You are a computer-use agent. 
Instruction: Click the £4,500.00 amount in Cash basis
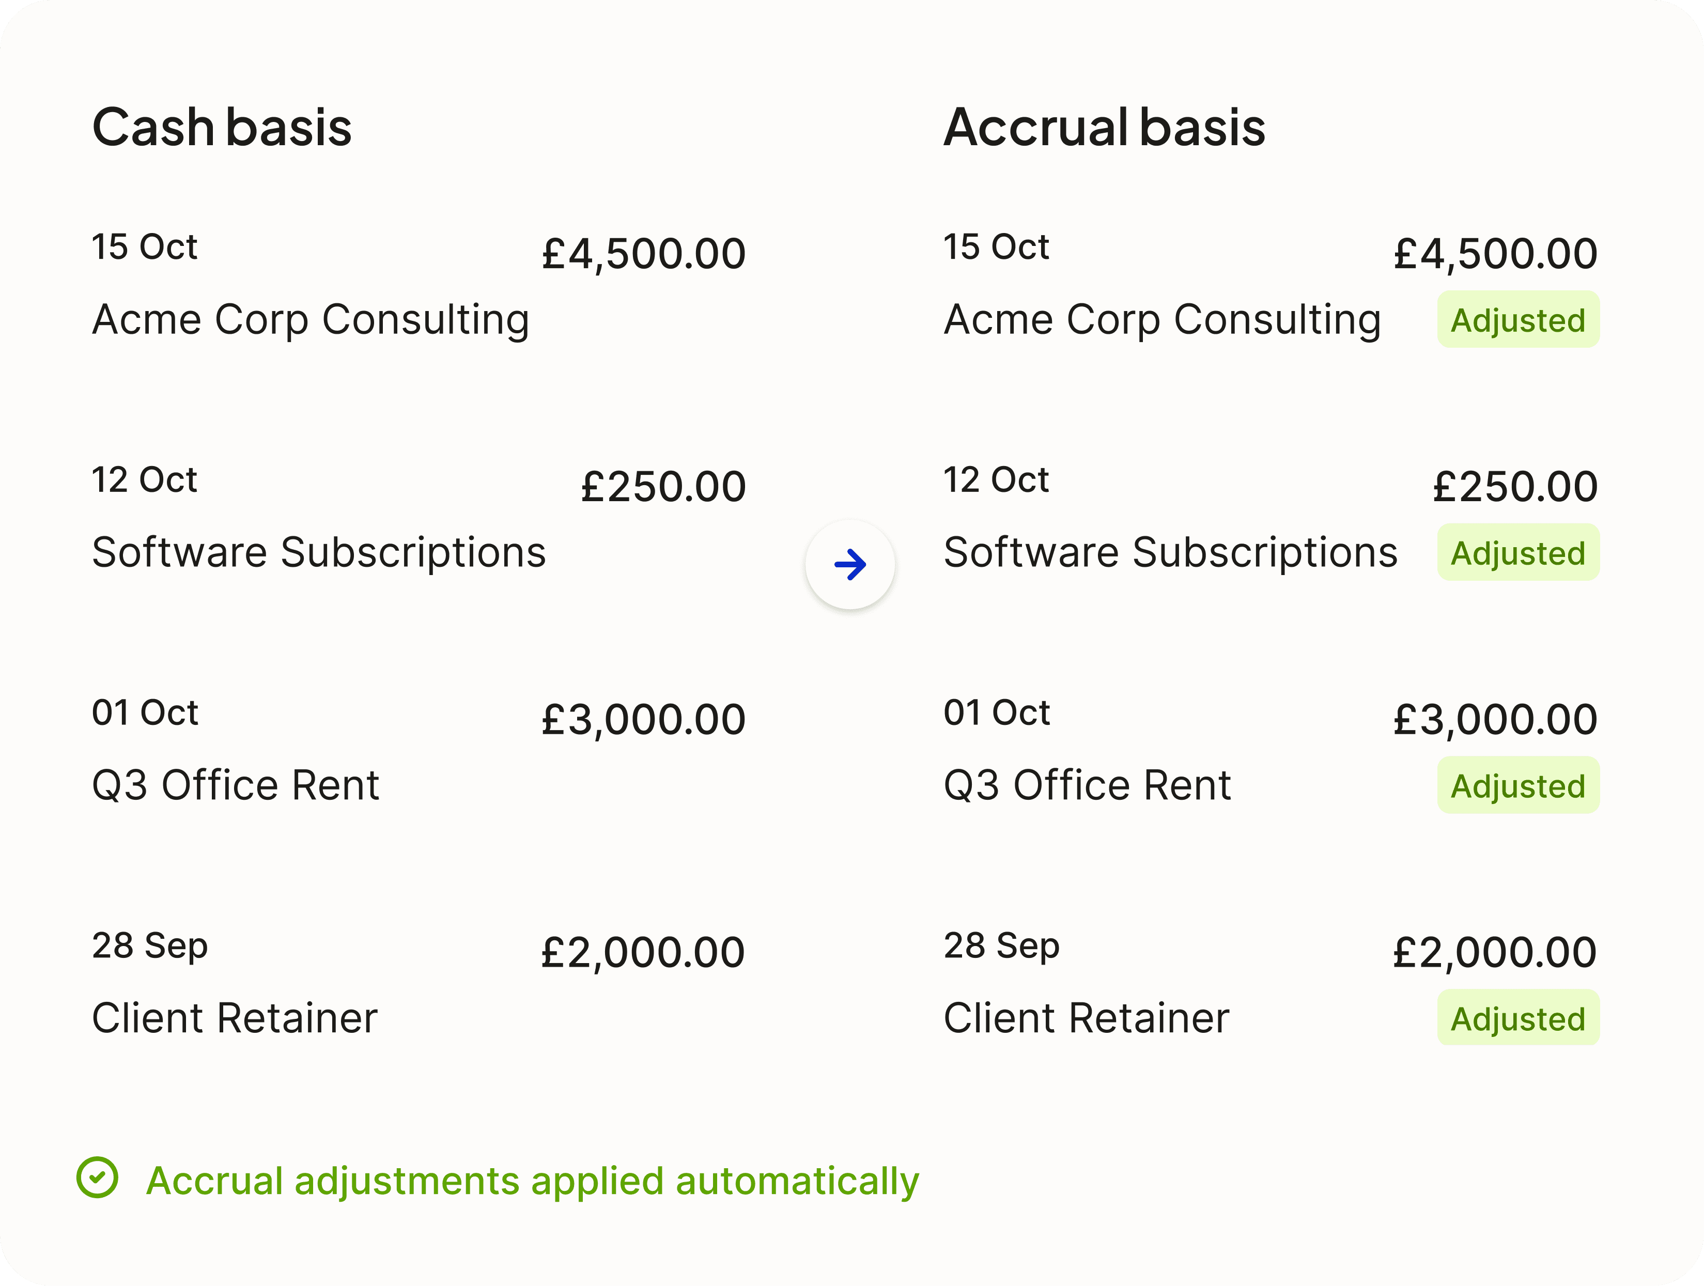(643, 254)
